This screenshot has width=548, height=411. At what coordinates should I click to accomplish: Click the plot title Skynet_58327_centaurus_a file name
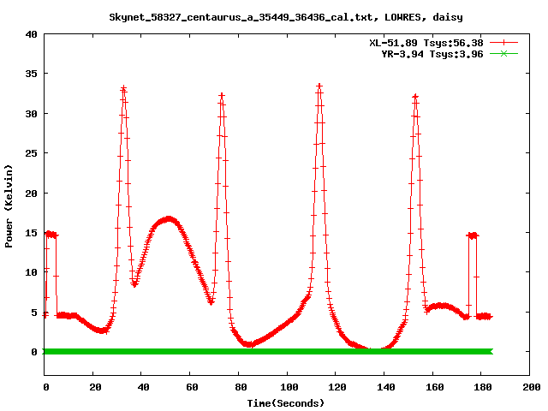243,17
